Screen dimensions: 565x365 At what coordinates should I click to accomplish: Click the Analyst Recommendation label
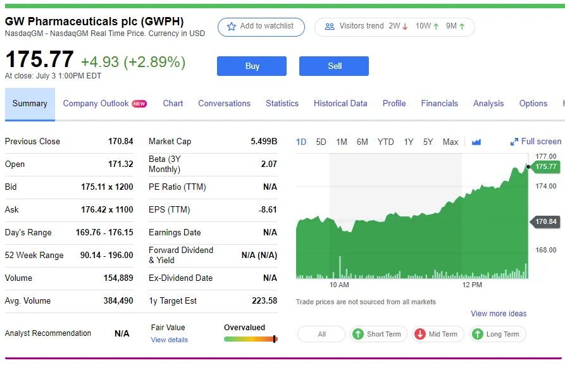(48, 333)
